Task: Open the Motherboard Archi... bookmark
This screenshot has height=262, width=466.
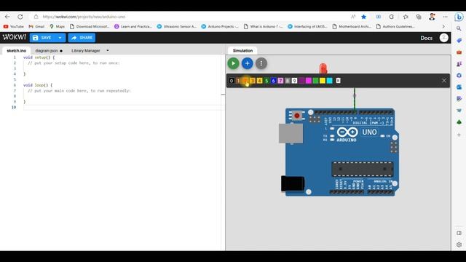Action: coord(352,26)
